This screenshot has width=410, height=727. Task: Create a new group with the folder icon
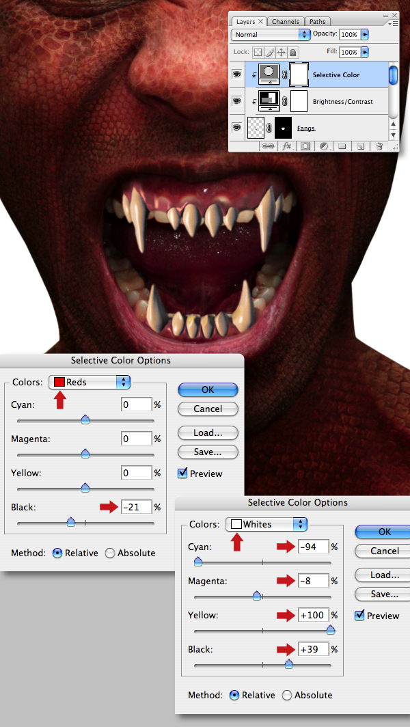click(x=342, y=146)
